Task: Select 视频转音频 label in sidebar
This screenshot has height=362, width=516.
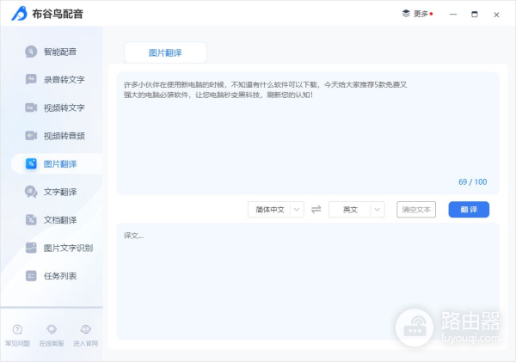Action: point(64,136)
